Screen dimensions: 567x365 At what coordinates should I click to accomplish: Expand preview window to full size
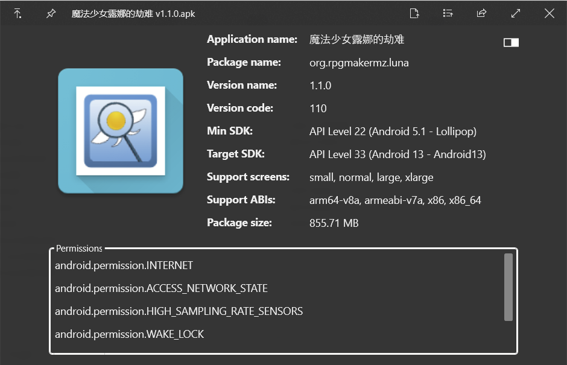[515, 13]
